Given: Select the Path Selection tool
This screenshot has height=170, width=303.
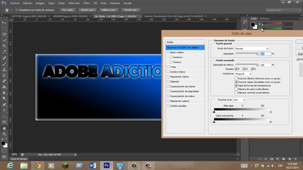Looking at the screenshot, I should pyautogui.click(x=4, y=116).
